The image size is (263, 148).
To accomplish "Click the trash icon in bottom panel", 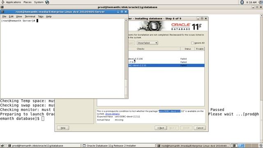I will click(261, 146).
